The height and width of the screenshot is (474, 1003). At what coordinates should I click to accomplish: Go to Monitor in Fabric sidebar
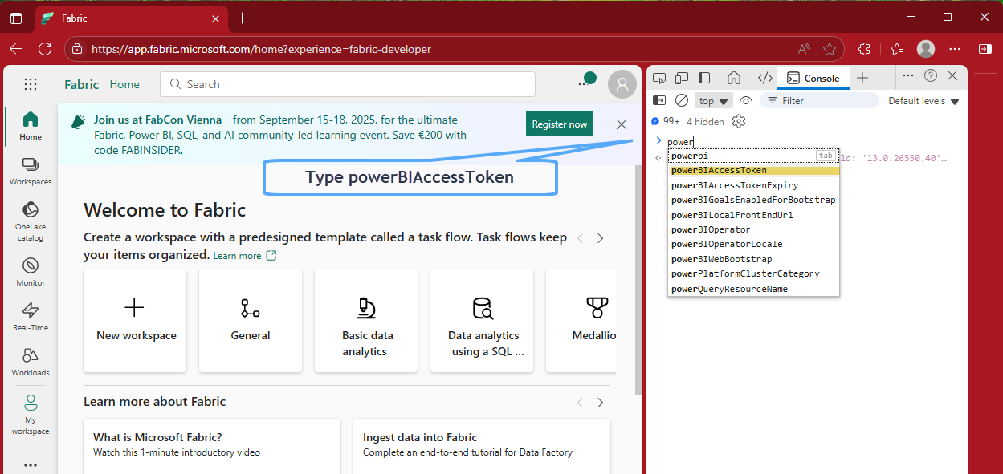(31, 272)
